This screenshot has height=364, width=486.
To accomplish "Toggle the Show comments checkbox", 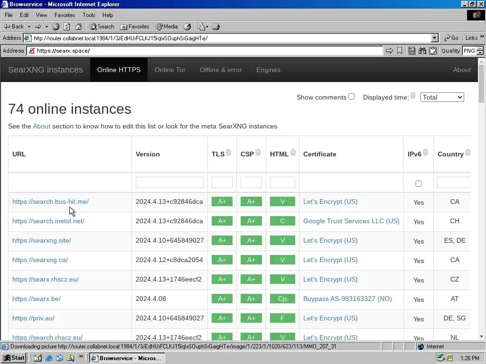I will click(351, 97).
